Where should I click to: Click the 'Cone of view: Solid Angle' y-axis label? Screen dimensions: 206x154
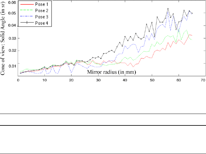point(2,38)
